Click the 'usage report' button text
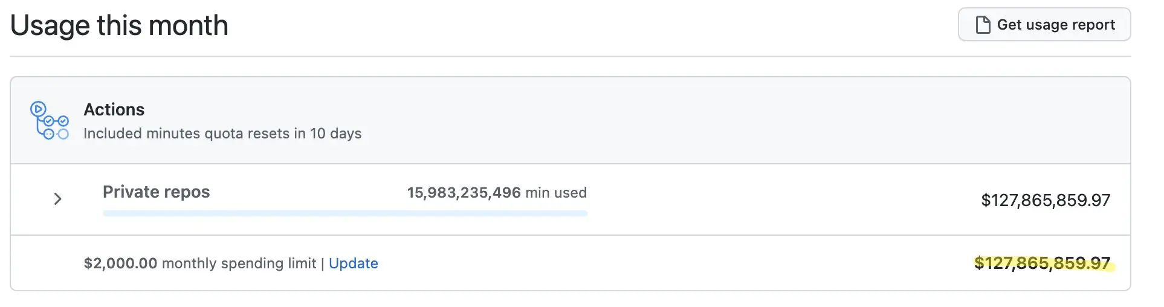The width and height of the screenshot is (1164, 307). 1070,25
